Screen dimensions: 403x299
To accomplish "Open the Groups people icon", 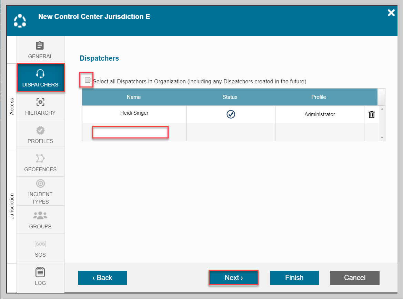I will 40,216.
